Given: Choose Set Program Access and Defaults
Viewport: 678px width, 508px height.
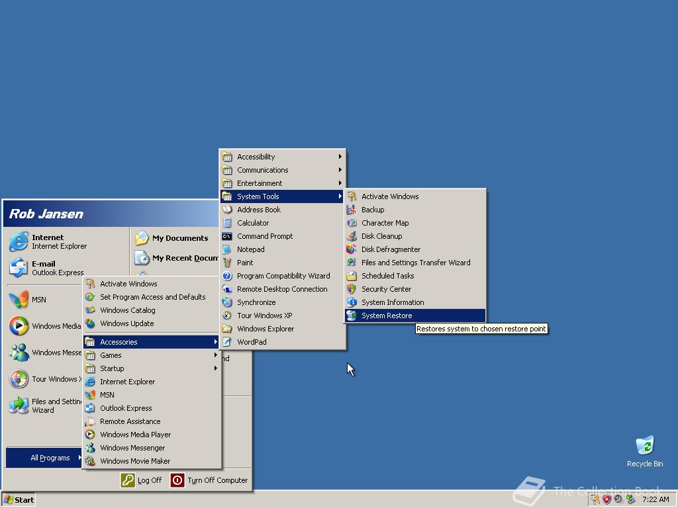Looking at the screenshot, I should coord(152,297).
